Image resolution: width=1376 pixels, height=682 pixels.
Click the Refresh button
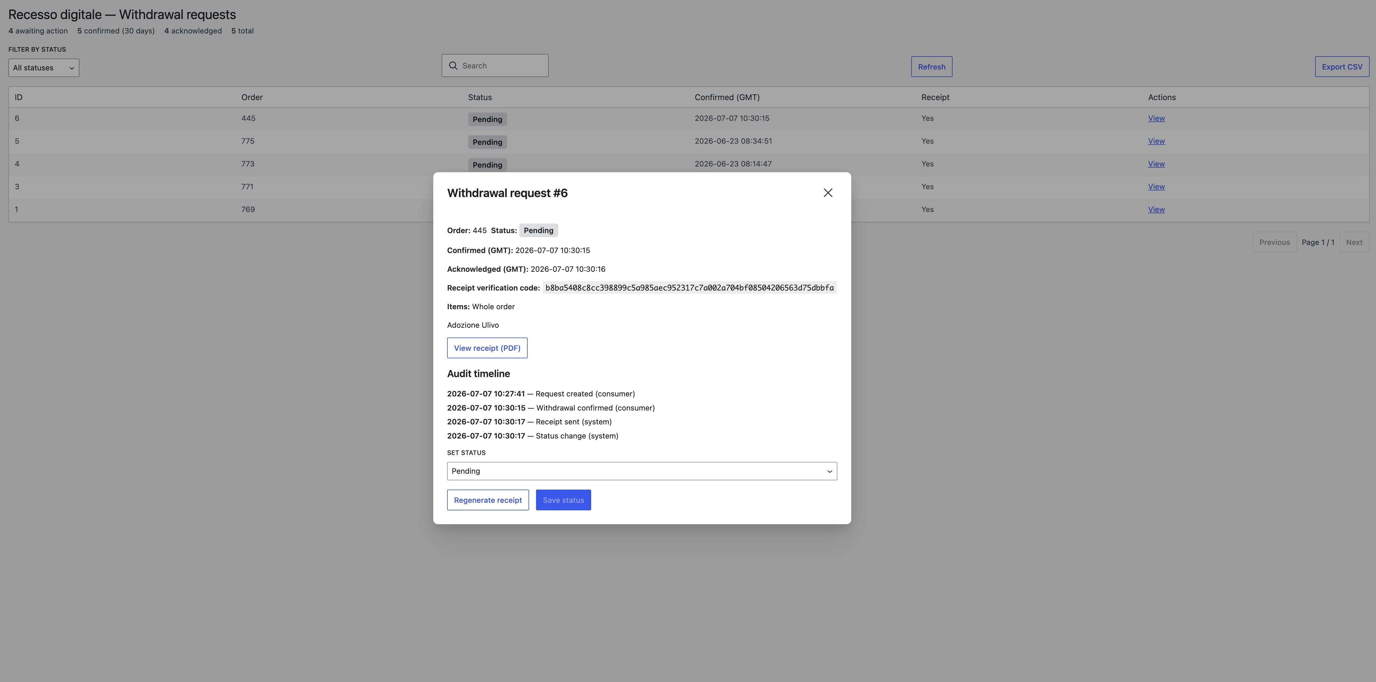[x=931, y=67]
